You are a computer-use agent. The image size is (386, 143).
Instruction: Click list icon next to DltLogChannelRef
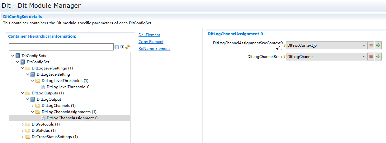(371, 57)
